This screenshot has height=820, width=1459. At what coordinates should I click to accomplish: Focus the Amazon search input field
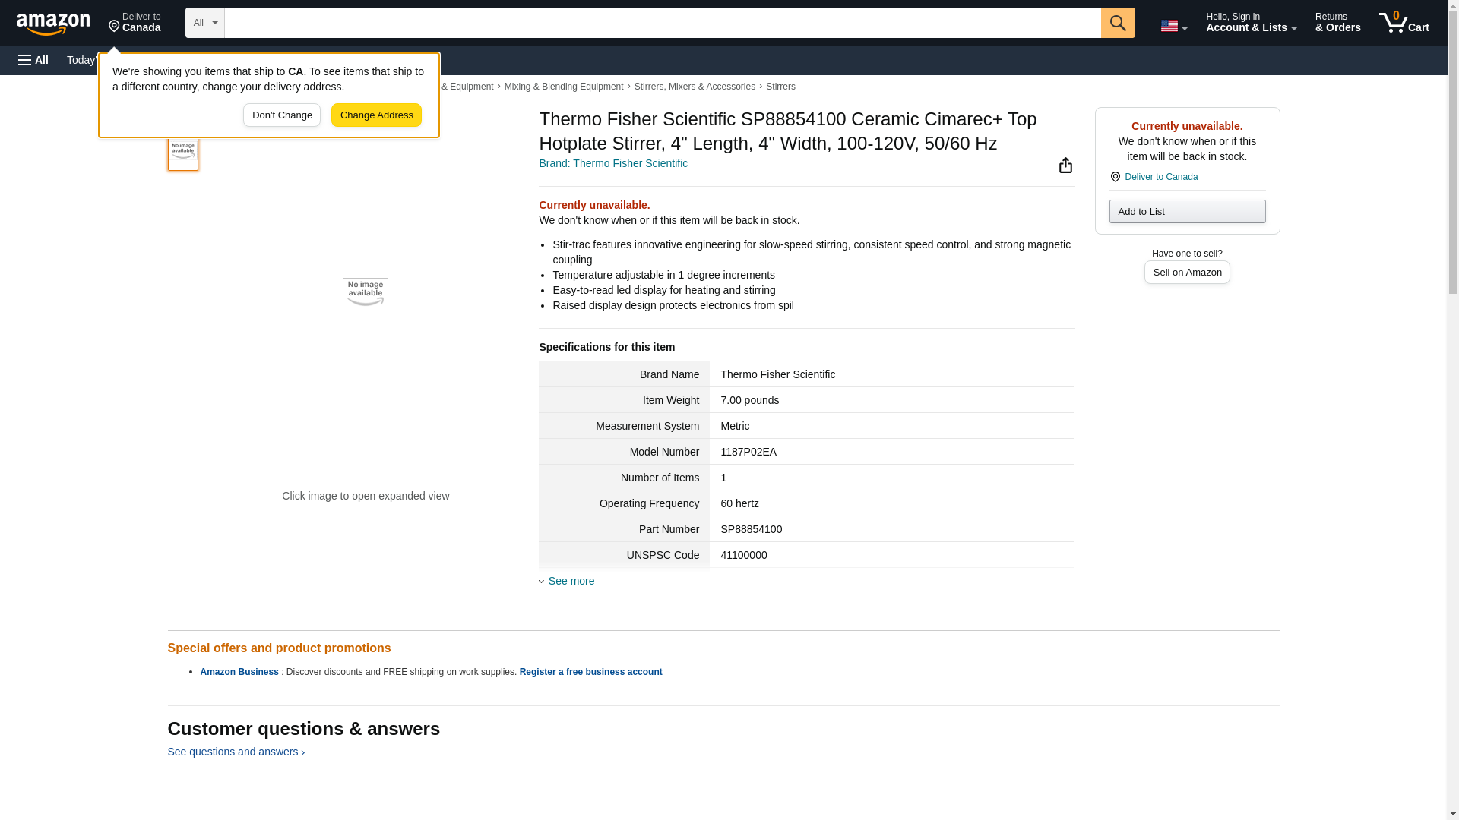(x=662, y=23)
